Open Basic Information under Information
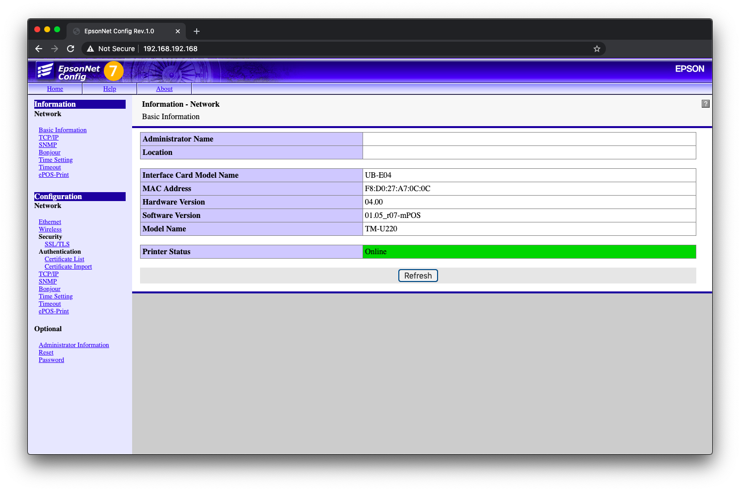 pos(63,130)
